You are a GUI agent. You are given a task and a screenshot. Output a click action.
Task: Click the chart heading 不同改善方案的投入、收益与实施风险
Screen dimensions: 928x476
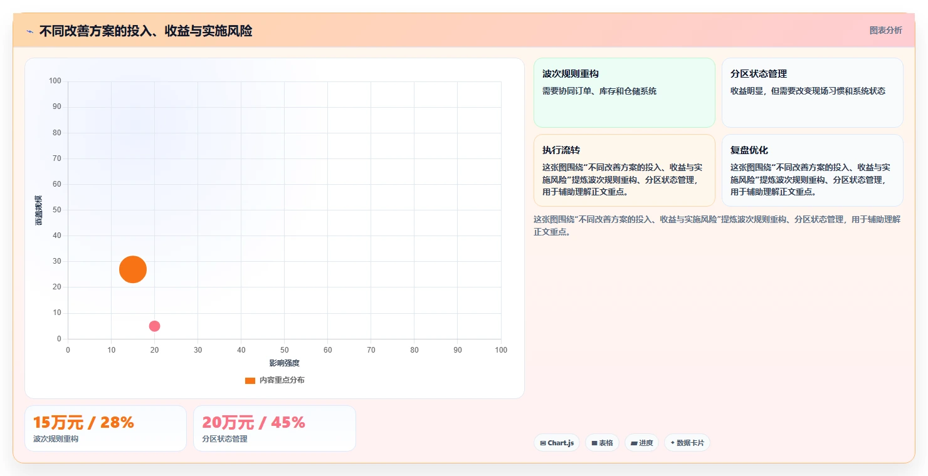145,31
